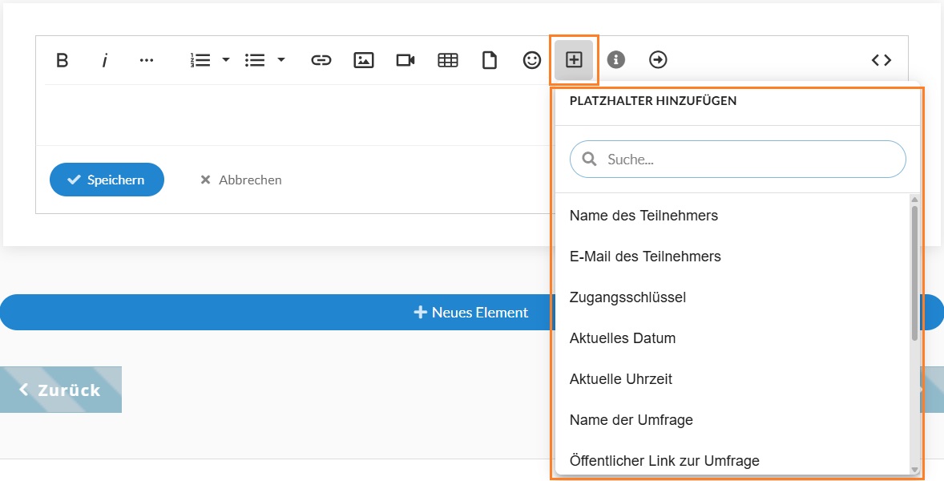Viewport: 944px width, 481px height.
Task: Open more formatting options ellipsis
Action: pyautogui.click(x=146, y=60)
